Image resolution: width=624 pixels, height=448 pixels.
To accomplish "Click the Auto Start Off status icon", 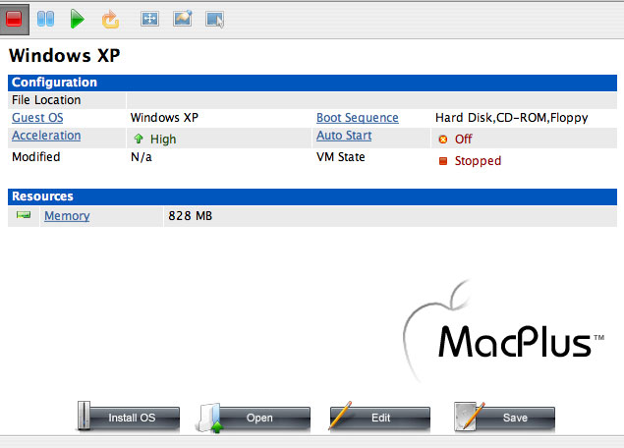I will point(443,140).
